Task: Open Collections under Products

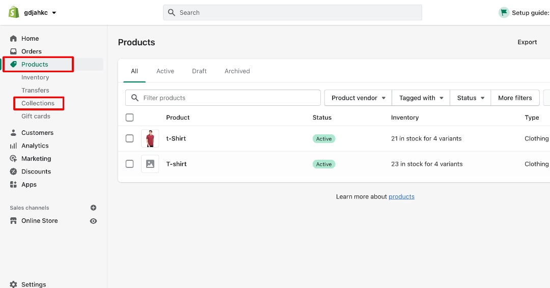Action: [38, 103]
